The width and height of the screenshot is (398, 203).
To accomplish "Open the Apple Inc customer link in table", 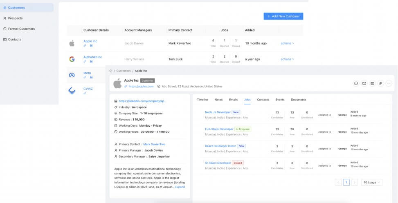I will coord(90,41).
